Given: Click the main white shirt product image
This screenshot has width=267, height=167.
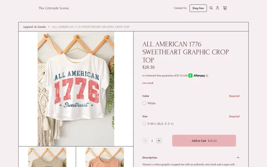Looking at the screenshot, I should pos(76,89).
